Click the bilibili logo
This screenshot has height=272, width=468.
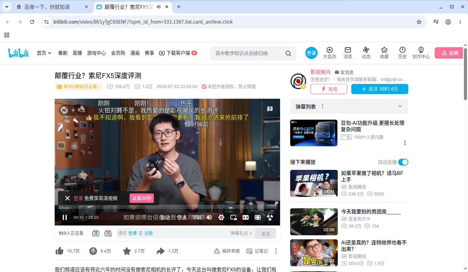19,53
